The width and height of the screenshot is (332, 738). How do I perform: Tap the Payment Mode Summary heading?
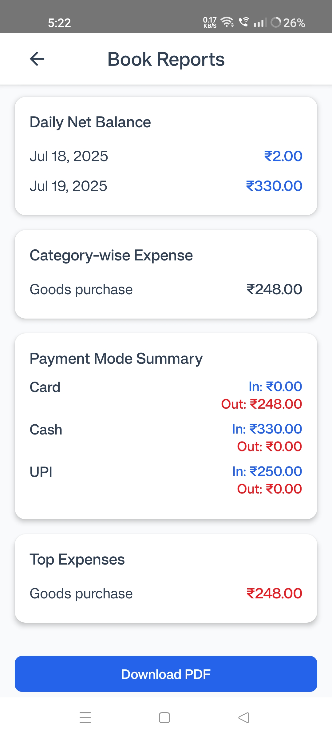point(116,359)
